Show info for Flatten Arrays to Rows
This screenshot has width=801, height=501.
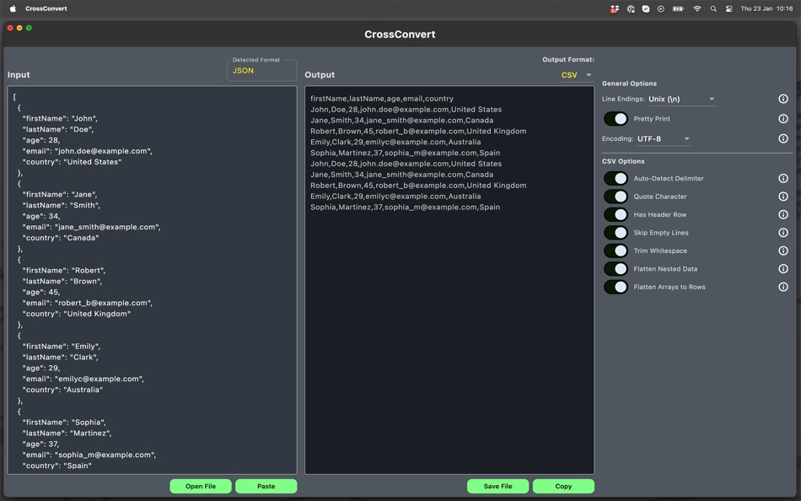[782, 287]
